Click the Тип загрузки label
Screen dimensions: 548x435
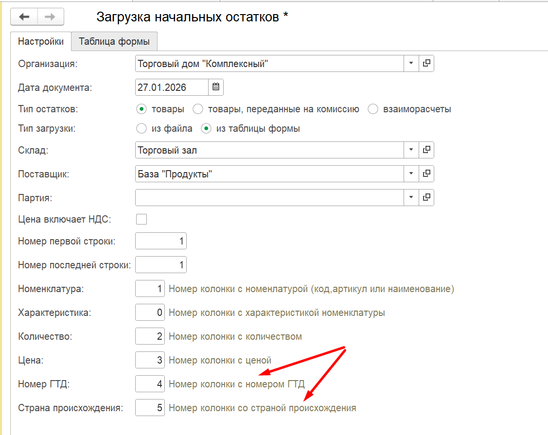click(x=47, y=129)
